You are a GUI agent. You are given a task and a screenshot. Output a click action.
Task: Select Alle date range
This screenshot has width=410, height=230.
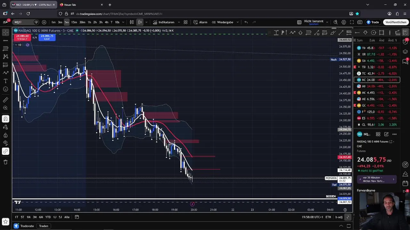click(x=67, y=217)
